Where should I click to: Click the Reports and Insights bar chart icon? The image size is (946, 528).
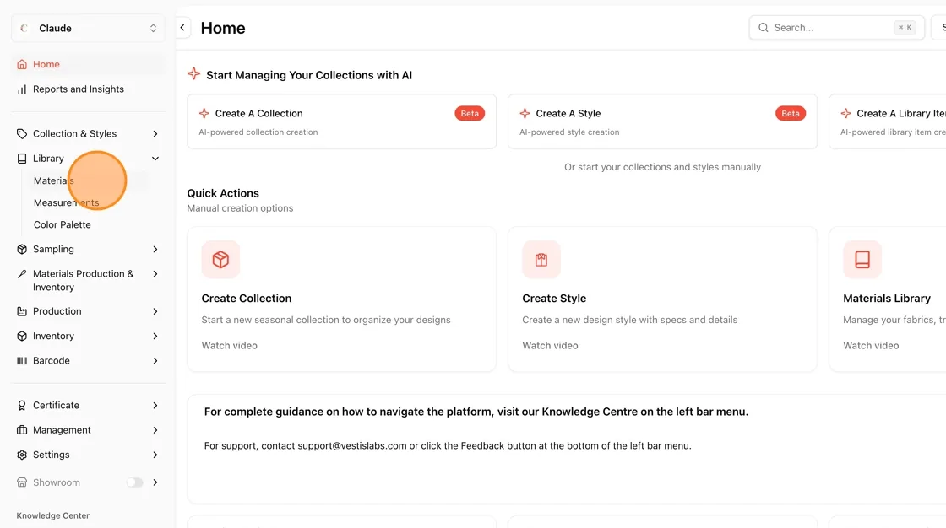tap(22, 89)
